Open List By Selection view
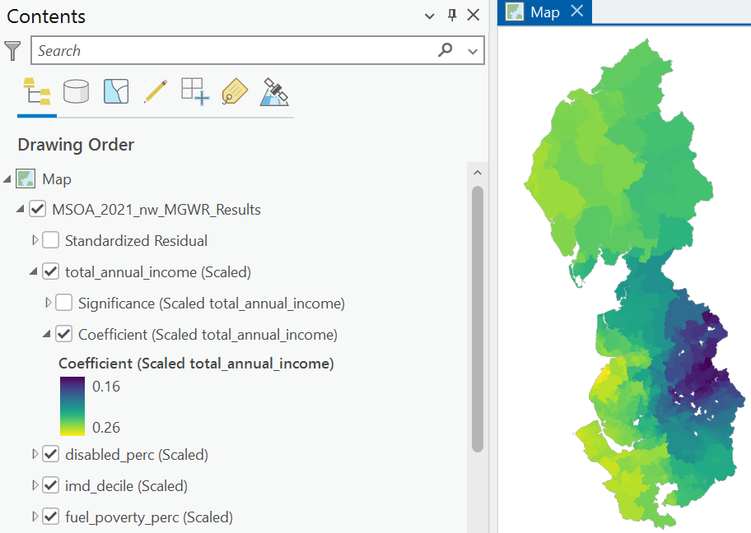 pos(116,91)
